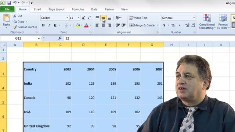Switch to the Home tab
Screen dimensions: 235x132
point(23,9)
